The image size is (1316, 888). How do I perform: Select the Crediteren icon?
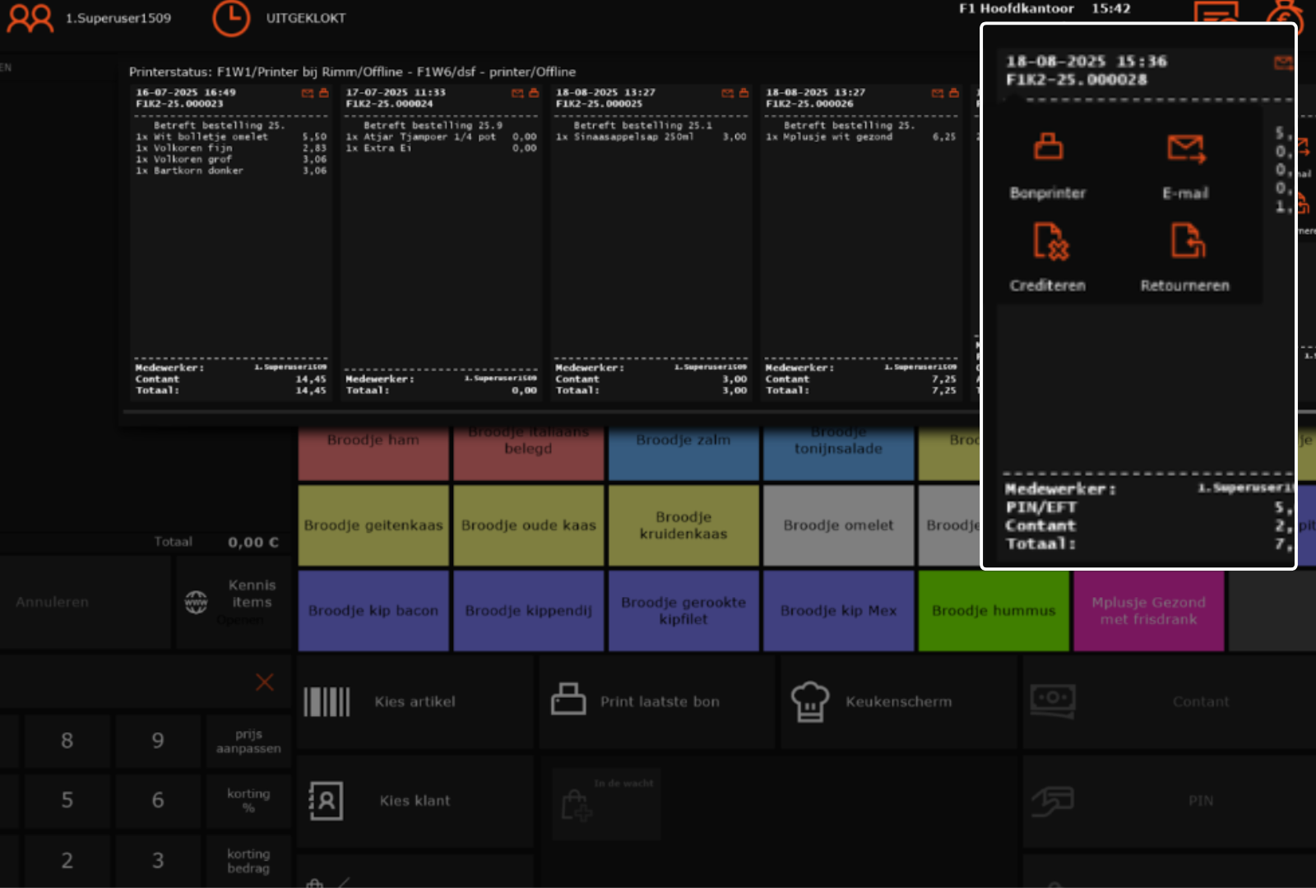pyautogui.click(x=1049, y=242)
